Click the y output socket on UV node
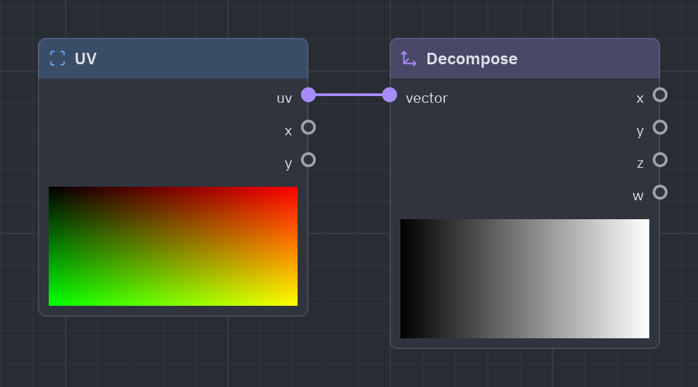Image resolution: width=698 pixels, height=387 pixels. pos(308,160)
